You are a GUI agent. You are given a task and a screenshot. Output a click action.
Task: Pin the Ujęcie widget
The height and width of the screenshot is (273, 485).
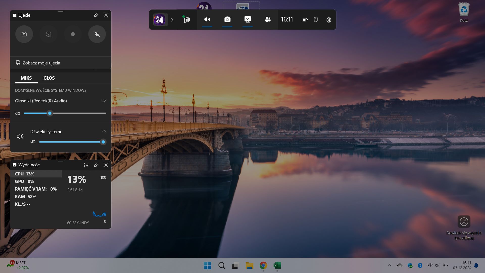click(96, 15)
